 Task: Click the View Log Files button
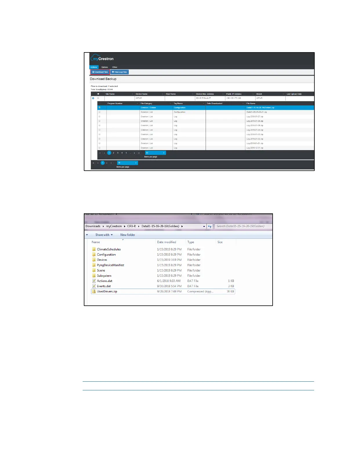pyautogui.click(x=119, y=72)
